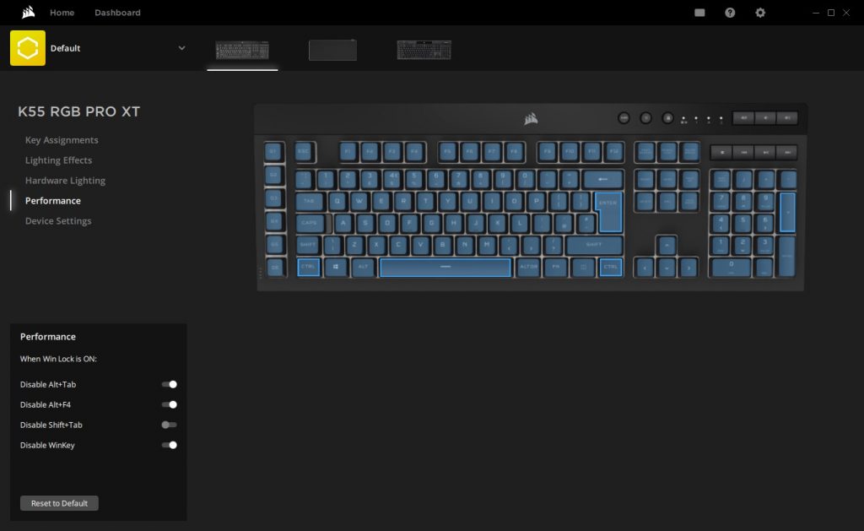Select the down arrow key on keyboard
864x531 pixels.
click(667, 268)
